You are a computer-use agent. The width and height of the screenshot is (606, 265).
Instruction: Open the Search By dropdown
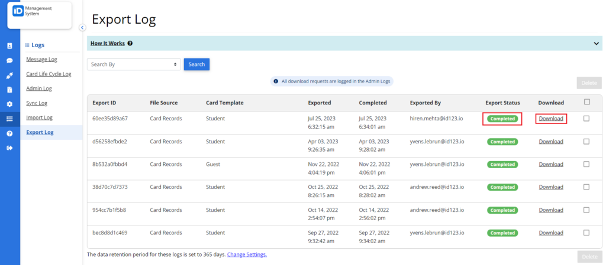tap(134, 64)
